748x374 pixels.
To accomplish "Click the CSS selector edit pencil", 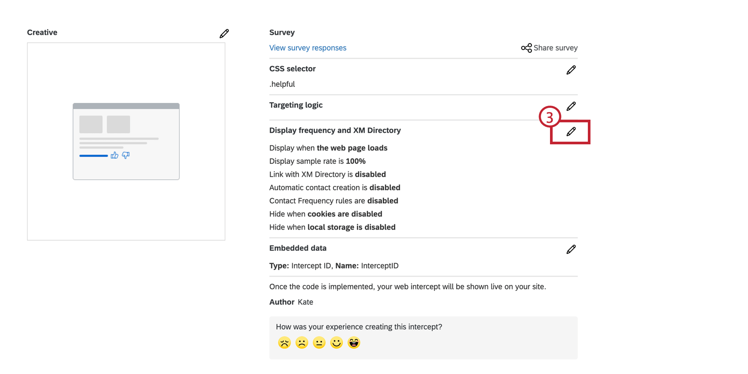I will (x=571, y=70).
